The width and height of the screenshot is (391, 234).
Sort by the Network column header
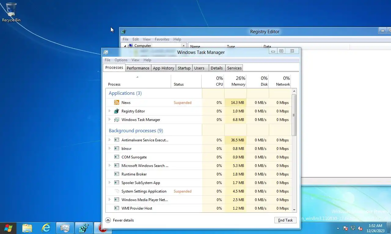point(280,81)
